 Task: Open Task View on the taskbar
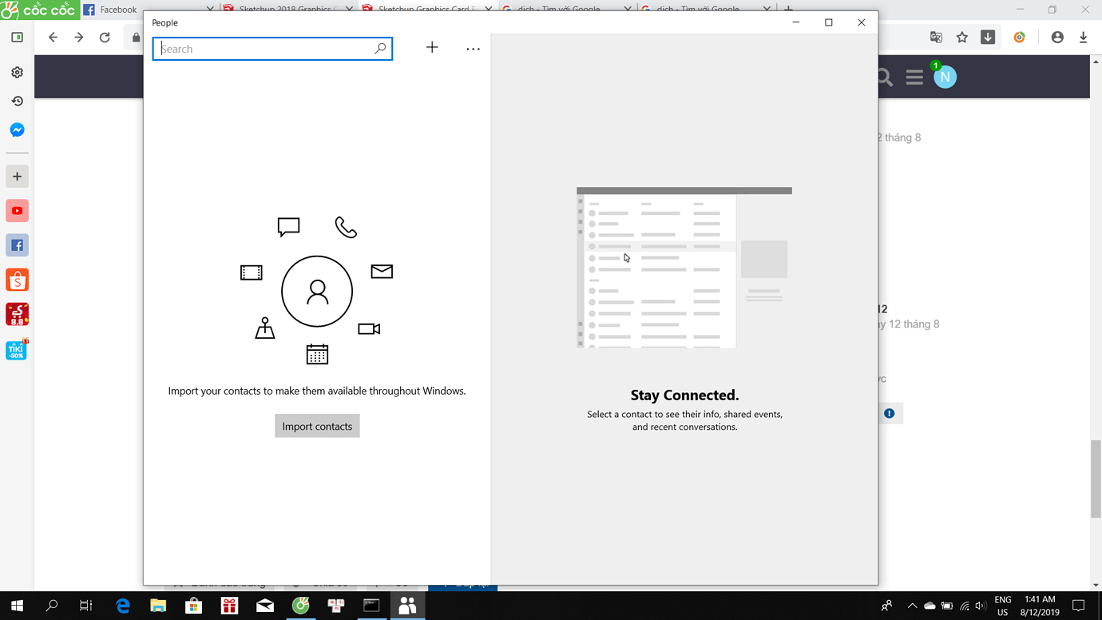[x=86, y=606]
